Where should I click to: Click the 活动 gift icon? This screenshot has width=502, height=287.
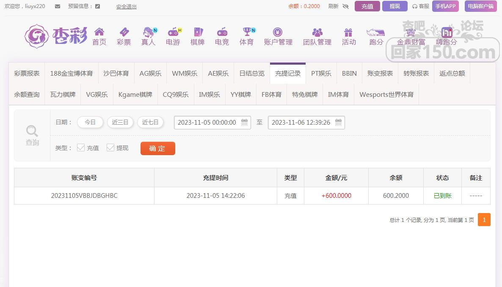point(348,32)
